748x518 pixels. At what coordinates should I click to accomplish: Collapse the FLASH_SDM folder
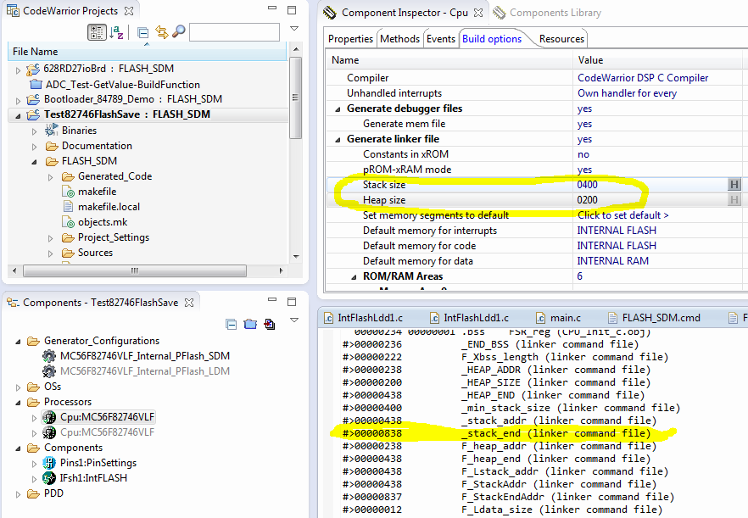(34, 162)
